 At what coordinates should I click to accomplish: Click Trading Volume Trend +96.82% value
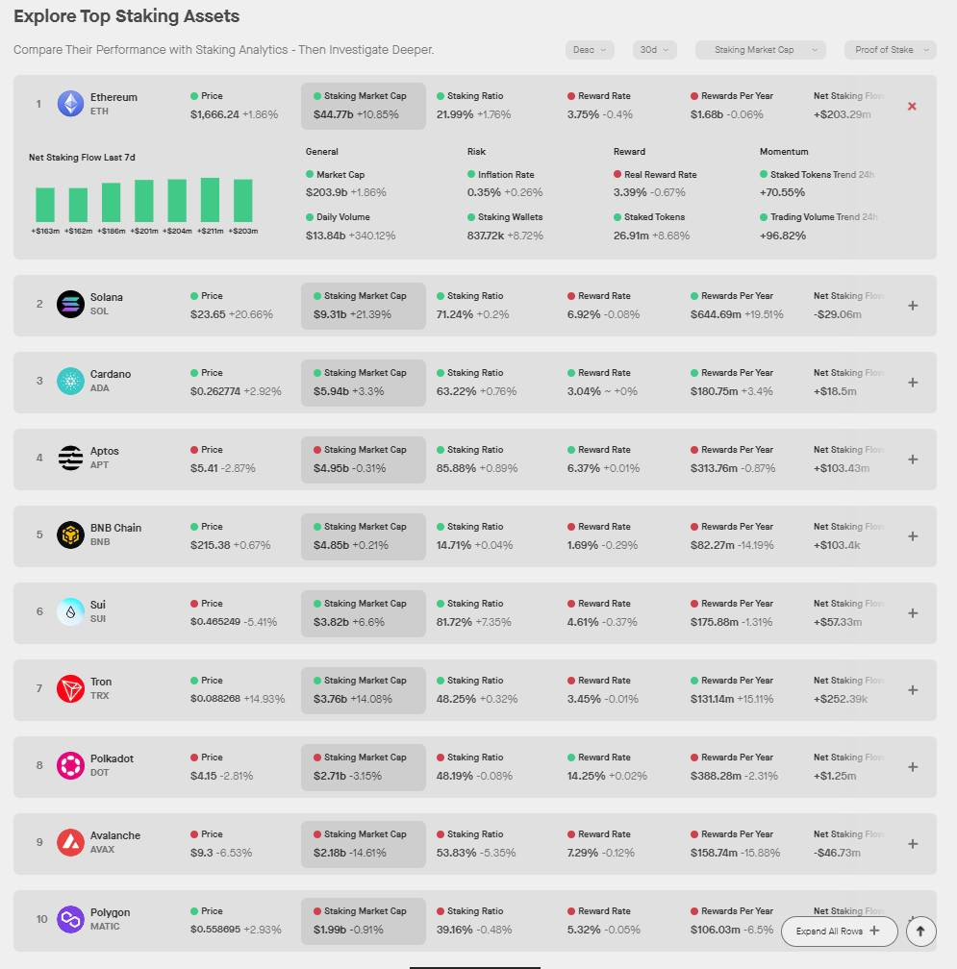(x=783, y=236)
